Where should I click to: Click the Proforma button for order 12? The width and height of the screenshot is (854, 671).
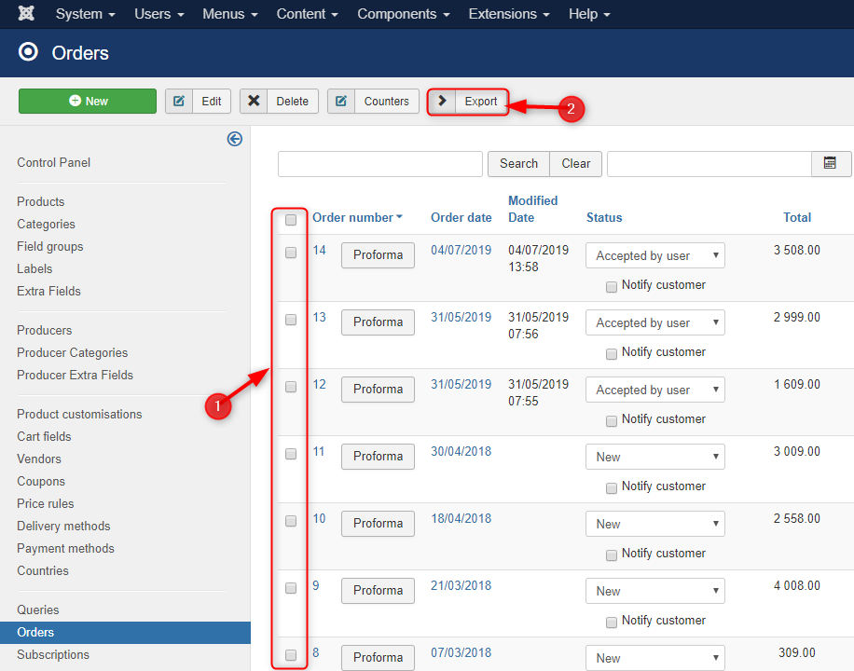(x=377, y=390)
